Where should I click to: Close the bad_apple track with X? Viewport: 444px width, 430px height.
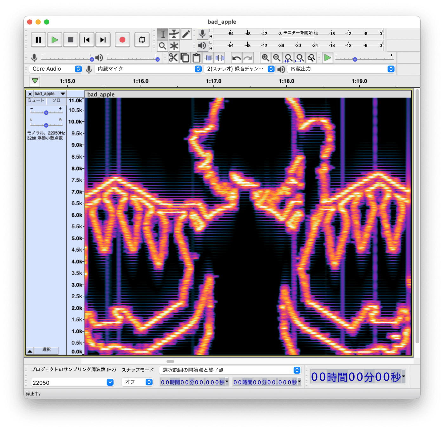[x=30, y=94]
